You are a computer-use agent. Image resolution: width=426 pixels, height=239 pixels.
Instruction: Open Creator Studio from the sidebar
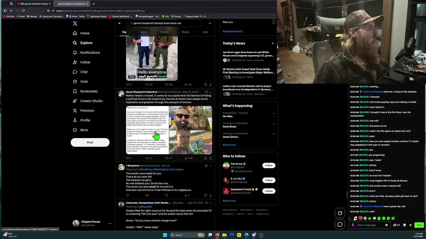coord(88,101)
